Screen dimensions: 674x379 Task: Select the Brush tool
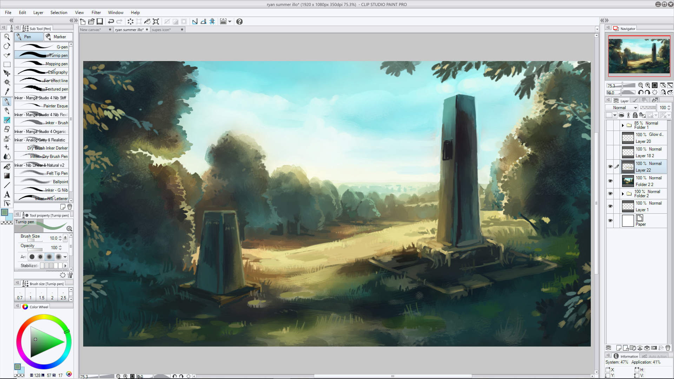tap(7, 120)
